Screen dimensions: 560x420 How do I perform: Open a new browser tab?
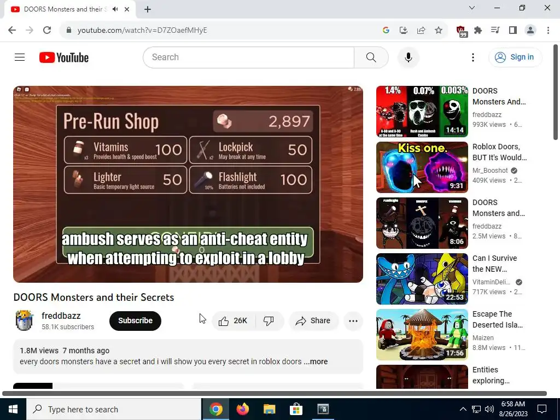pyautogui.click(x=148, y=9)
